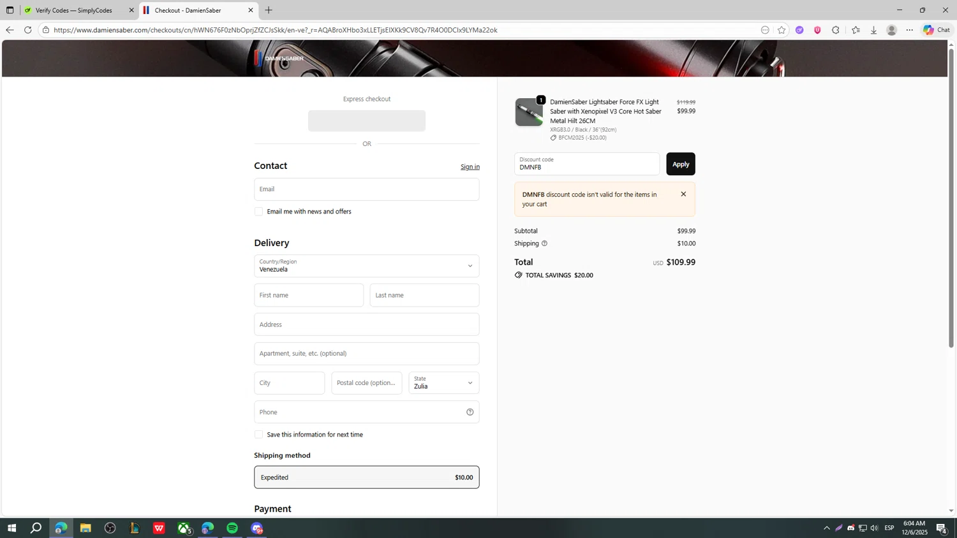Open a new browser tab
This screenshot has height=538, width=957.
point(269,10)
